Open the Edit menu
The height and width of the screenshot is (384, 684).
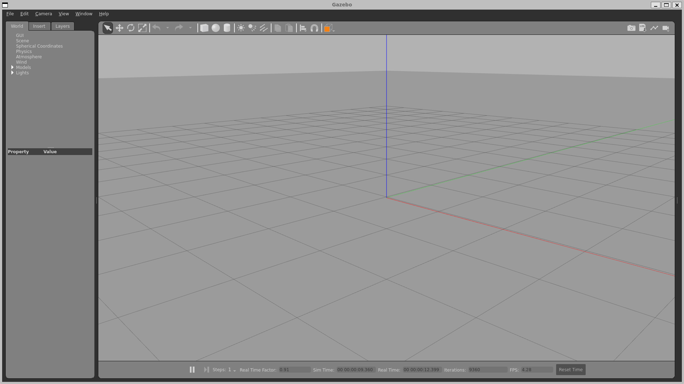pyautogui.click(x=24, y=14)
